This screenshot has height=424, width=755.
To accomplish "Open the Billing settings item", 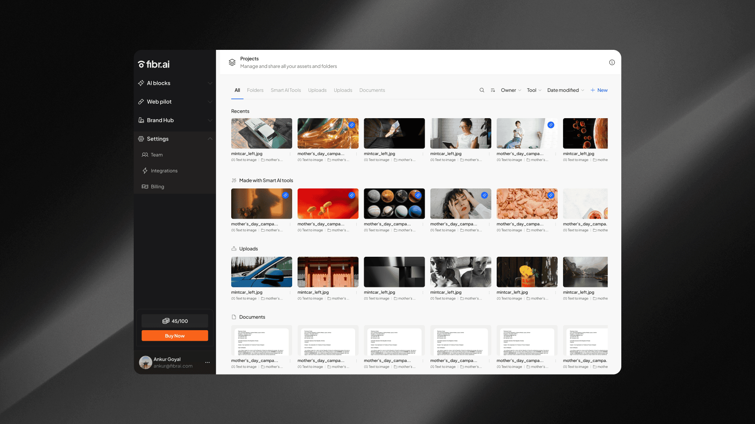I will (157, 187).
